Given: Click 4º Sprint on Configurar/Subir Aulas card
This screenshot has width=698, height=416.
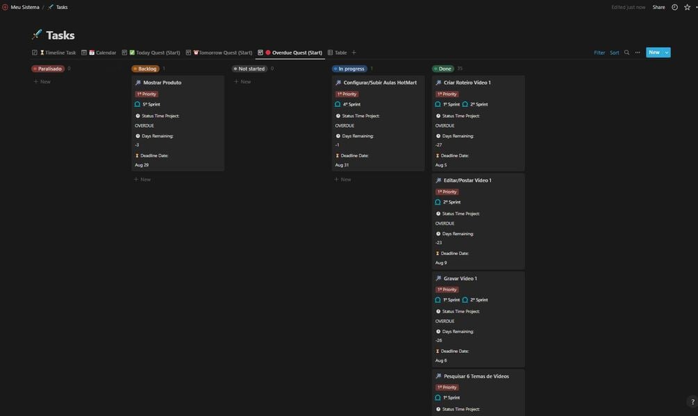Looking at the screenshot, I should [351, 105].
